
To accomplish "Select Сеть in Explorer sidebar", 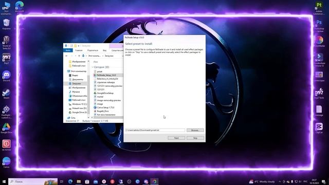I will pyautogui.click(x=73, y=118).
